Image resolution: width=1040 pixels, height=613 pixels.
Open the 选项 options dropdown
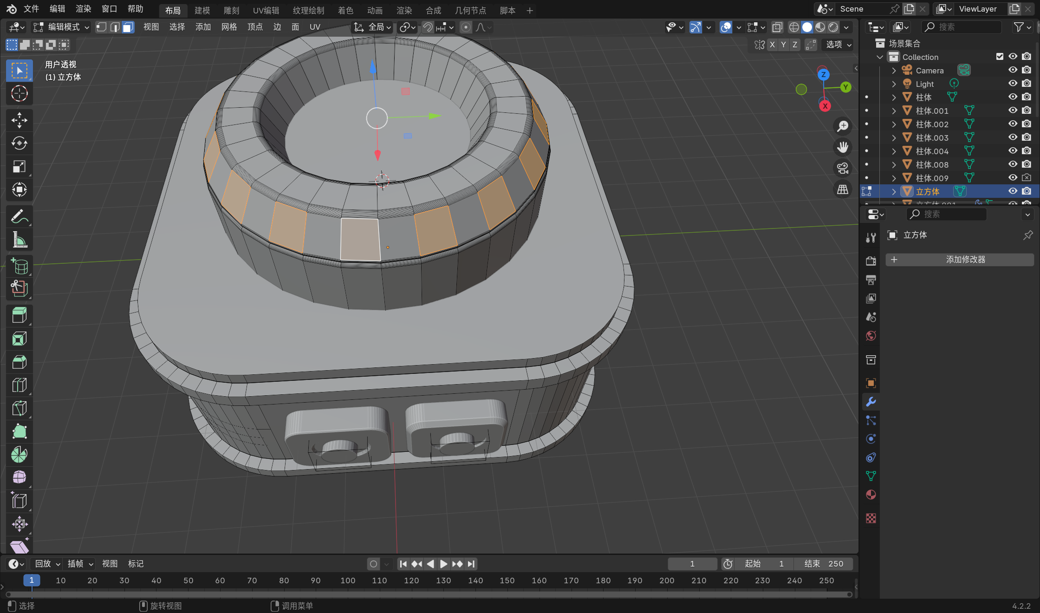(838, 45)
